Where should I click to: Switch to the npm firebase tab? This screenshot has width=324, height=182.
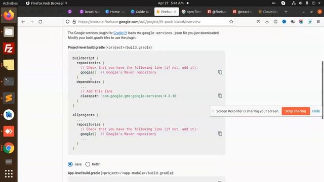coord(192,12)
